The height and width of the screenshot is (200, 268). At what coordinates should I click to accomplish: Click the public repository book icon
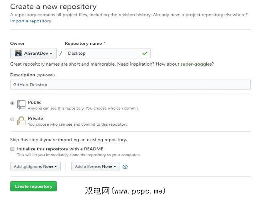click(21, 105)
